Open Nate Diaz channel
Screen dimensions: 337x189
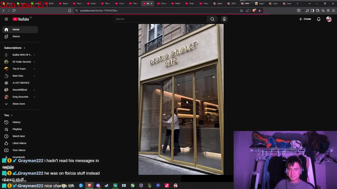pos(20,76)
